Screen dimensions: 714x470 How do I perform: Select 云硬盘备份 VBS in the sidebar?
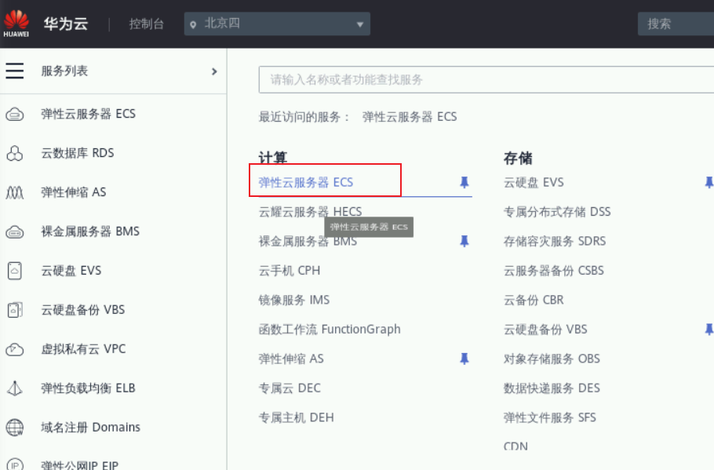83,310
